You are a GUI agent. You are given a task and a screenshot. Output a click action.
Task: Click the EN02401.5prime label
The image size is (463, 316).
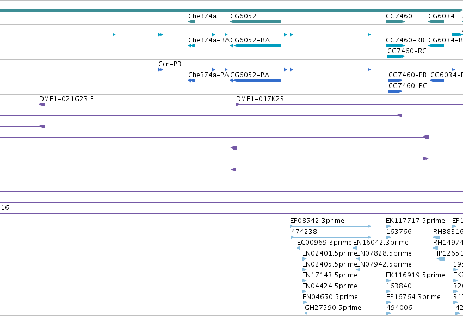[330, 253]
